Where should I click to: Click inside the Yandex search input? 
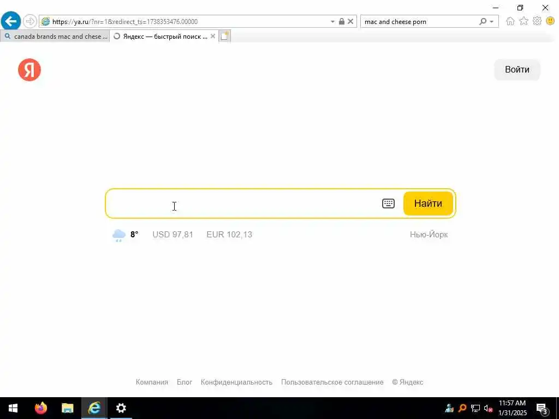click(x=242, y=203)
